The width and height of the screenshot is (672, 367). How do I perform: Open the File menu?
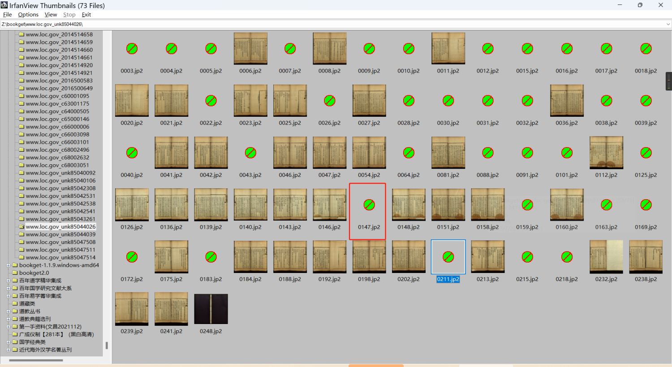pyautogui.click(x=7, y=15)
